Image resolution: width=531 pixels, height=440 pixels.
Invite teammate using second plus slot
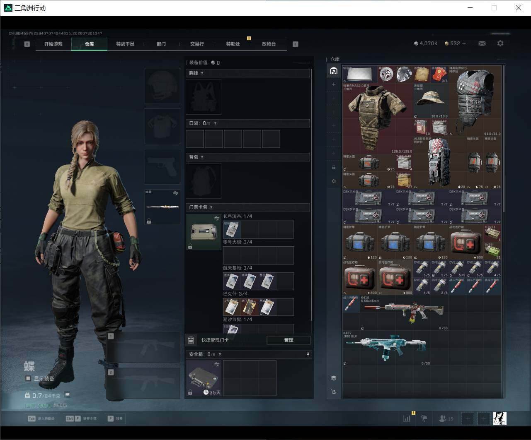pos(483,418)
